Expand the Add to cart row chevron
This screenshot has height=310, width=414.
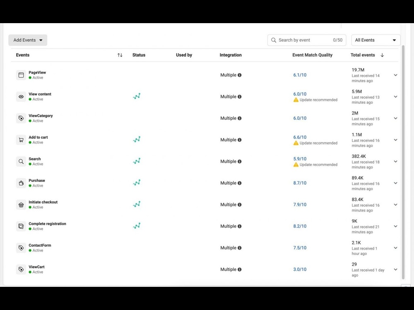point(395,140)
